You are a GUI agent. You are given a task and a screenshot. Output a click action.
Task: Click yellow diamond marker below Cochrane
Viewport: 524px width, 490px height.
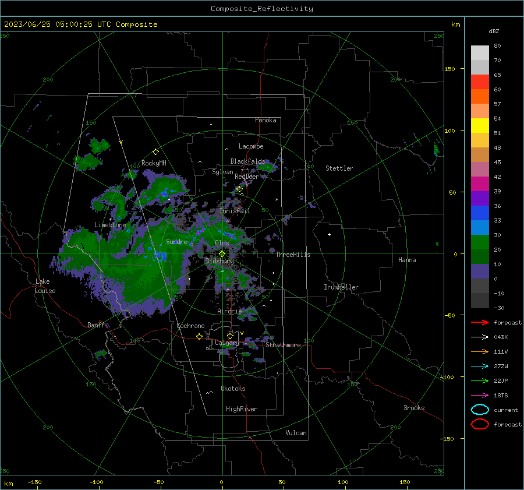pyautogui.click(x=199, y=337)
